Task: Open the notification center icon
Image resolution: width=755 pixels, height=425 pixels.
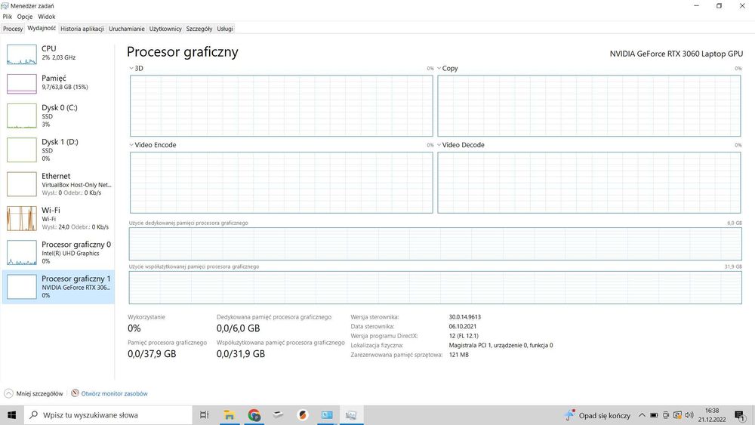Action: click(740, 415)
